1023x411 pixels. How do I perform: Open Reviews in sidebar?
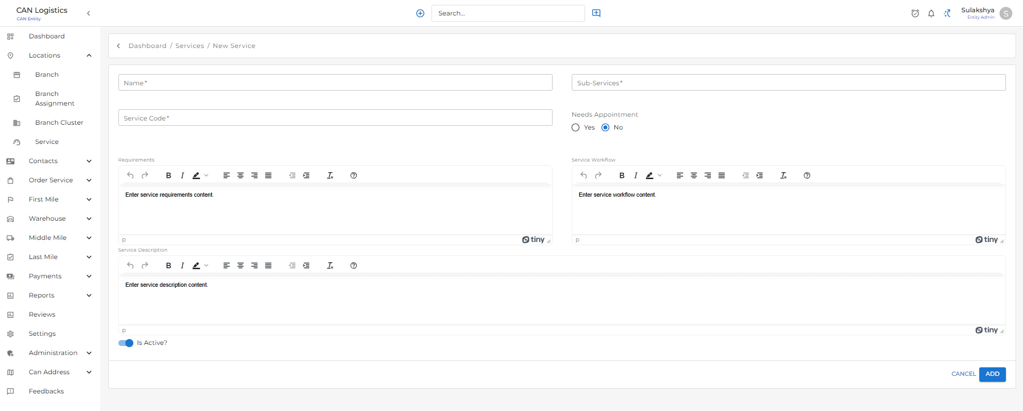pyautogui.click(x=42, y=315)
